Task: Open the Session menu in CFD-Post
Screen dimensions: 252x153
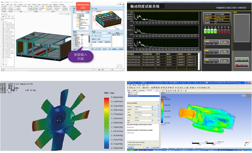Action: [135, 85]
